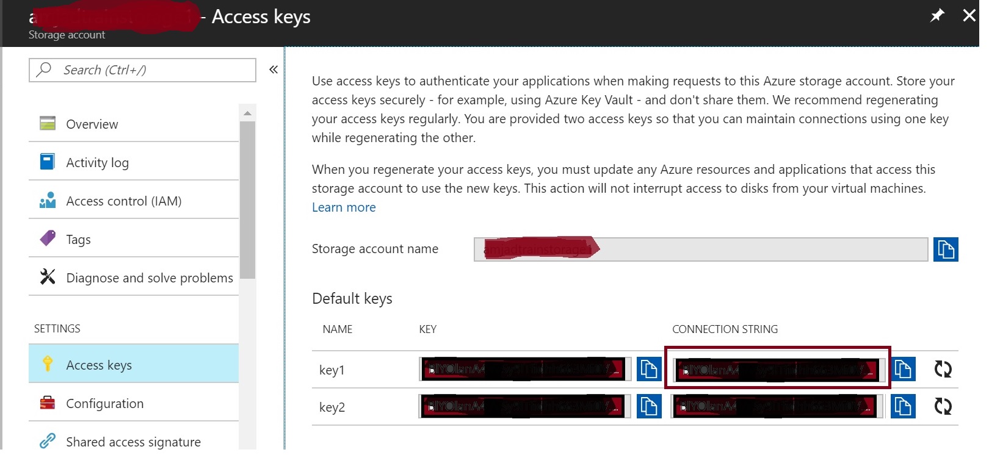Collapse the sidebar menu with double chevron
989x455 pixels.
click(274, 70)
